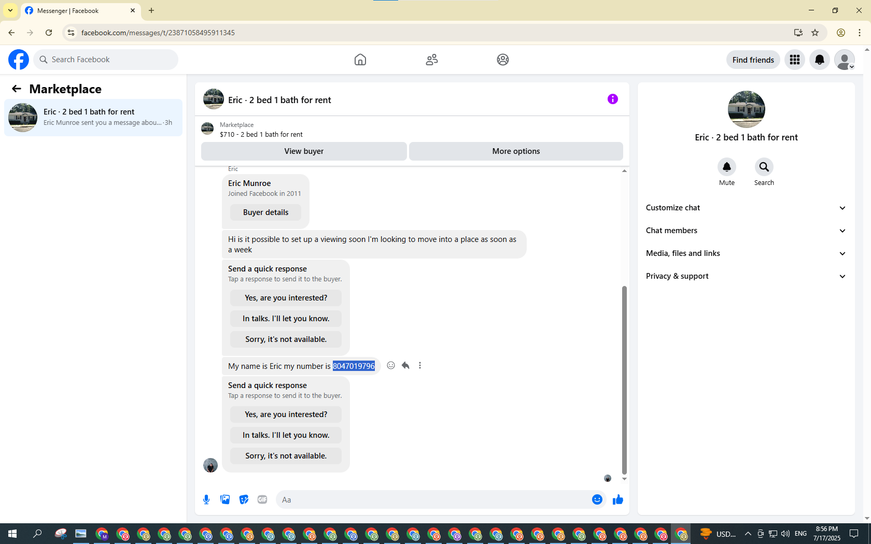Expand the Privacy & support section
The width and height of the screenshot is (871, 544).
pyautogui.click(x=746, y=276)
